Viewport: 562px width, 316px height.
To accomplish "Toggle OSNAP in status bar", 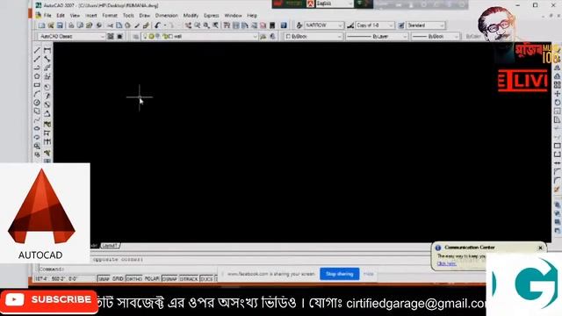I will click(169, 279).
